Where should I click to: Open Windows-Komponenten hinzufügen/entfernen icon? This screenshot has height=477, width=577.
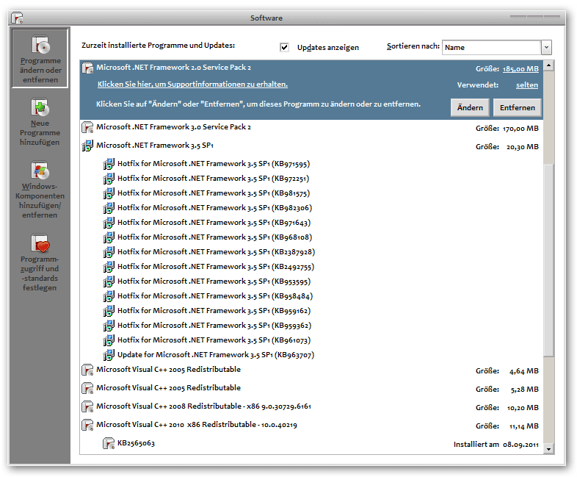(x=40, y=171)
